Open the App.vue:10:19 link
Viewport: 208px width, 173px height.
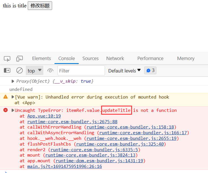44,116
